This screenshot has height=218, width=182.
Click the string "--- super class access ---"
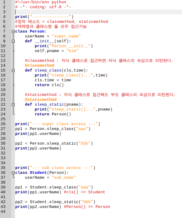click(x=64, y=124)
